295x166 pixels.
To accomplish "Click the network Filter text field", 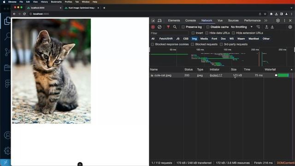I will coord(169,33).
